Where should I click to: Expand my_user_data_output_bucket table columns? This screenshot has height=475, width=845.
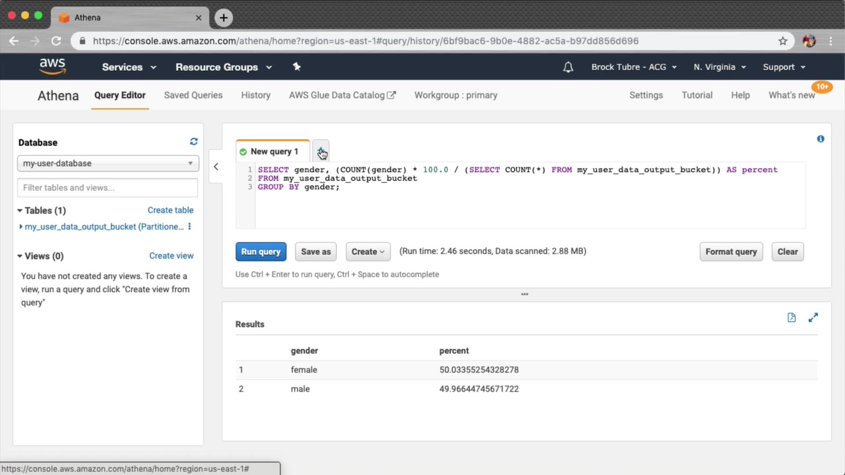coord(21,227)
